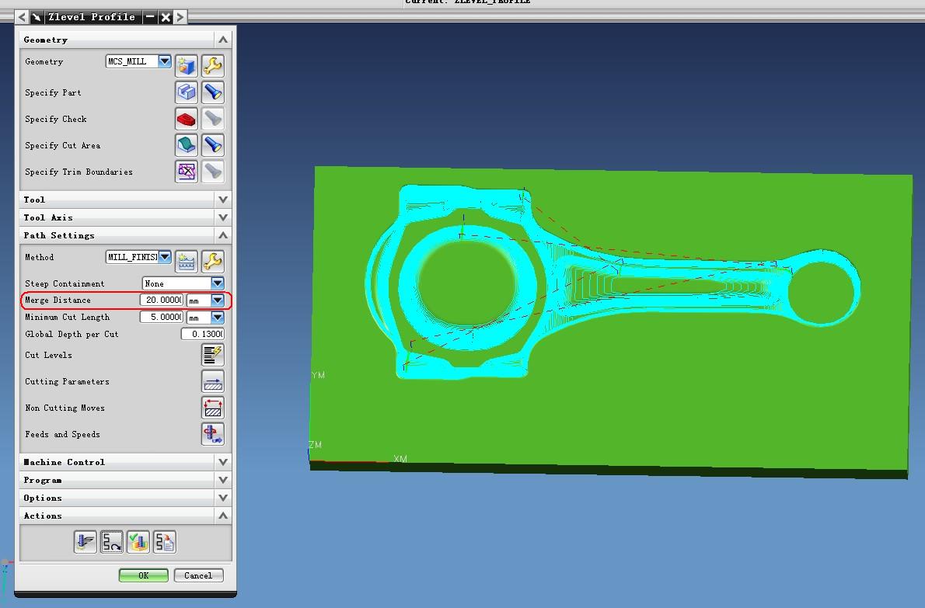Click the List tool path icon
Screen dimensions: 925x608
165,542
